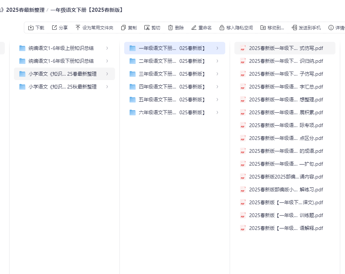The image size is (345, 274).
Task: Click the cut scissors icon
Action: (x=147, y=28)
